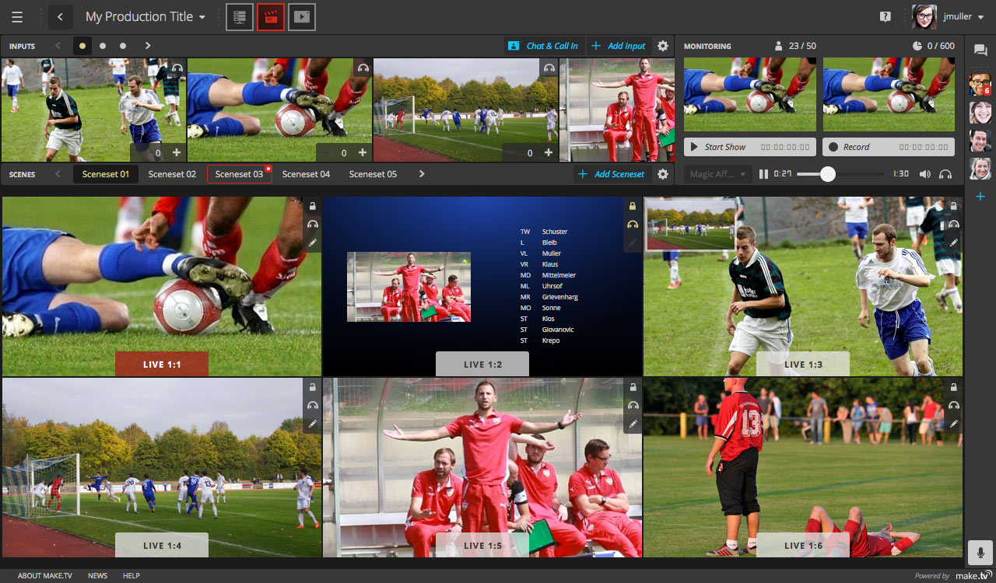Screen dimensions: 996x583
Task: Open the help question mark icon
Action: (885, 17)
